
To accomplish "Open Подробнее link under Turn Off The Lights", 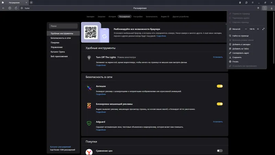I will [x=101, y=65].
